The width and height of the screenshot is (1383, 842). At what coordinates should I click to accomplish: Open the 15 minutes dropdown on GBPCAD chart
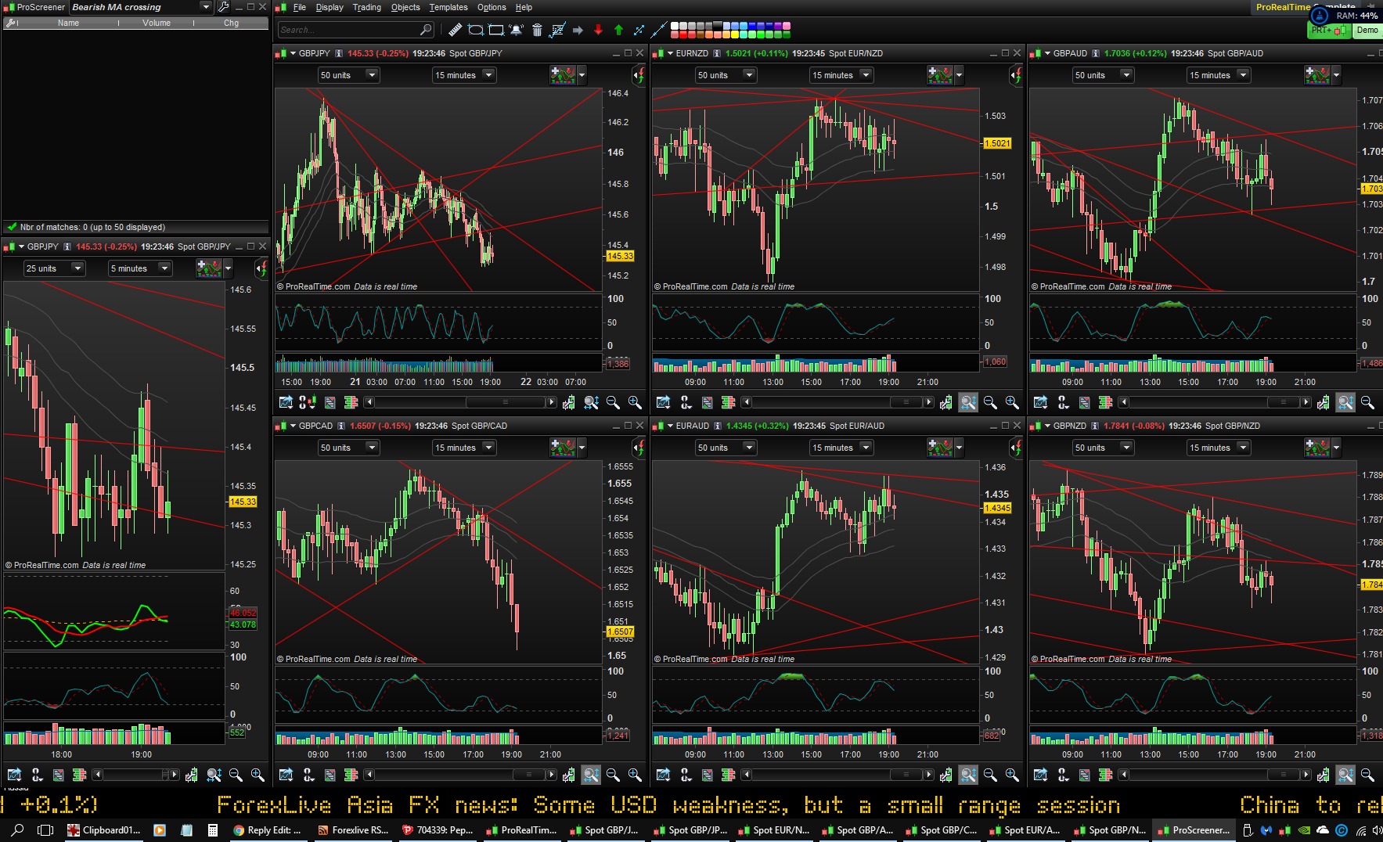464,448
